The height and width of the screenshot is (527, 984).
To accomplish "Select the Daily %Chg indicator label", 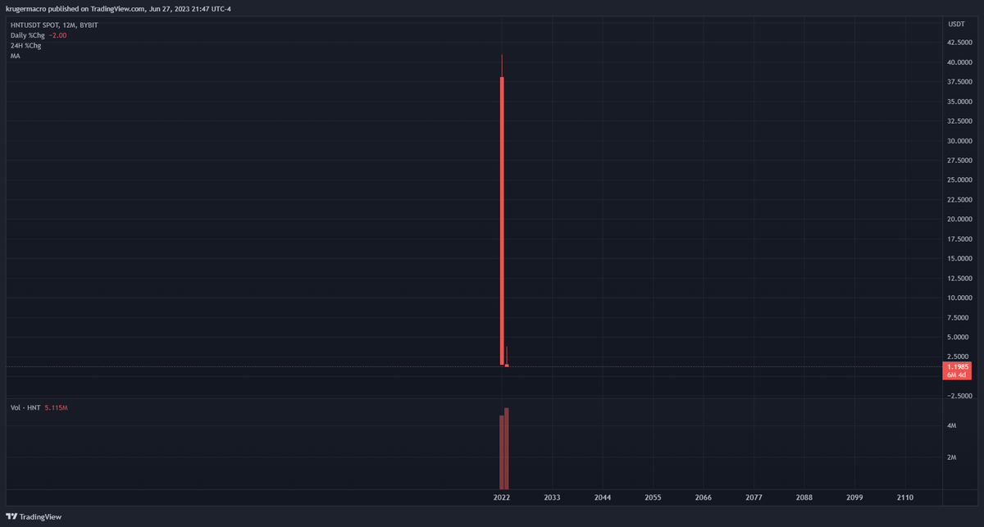I will 27,35.
